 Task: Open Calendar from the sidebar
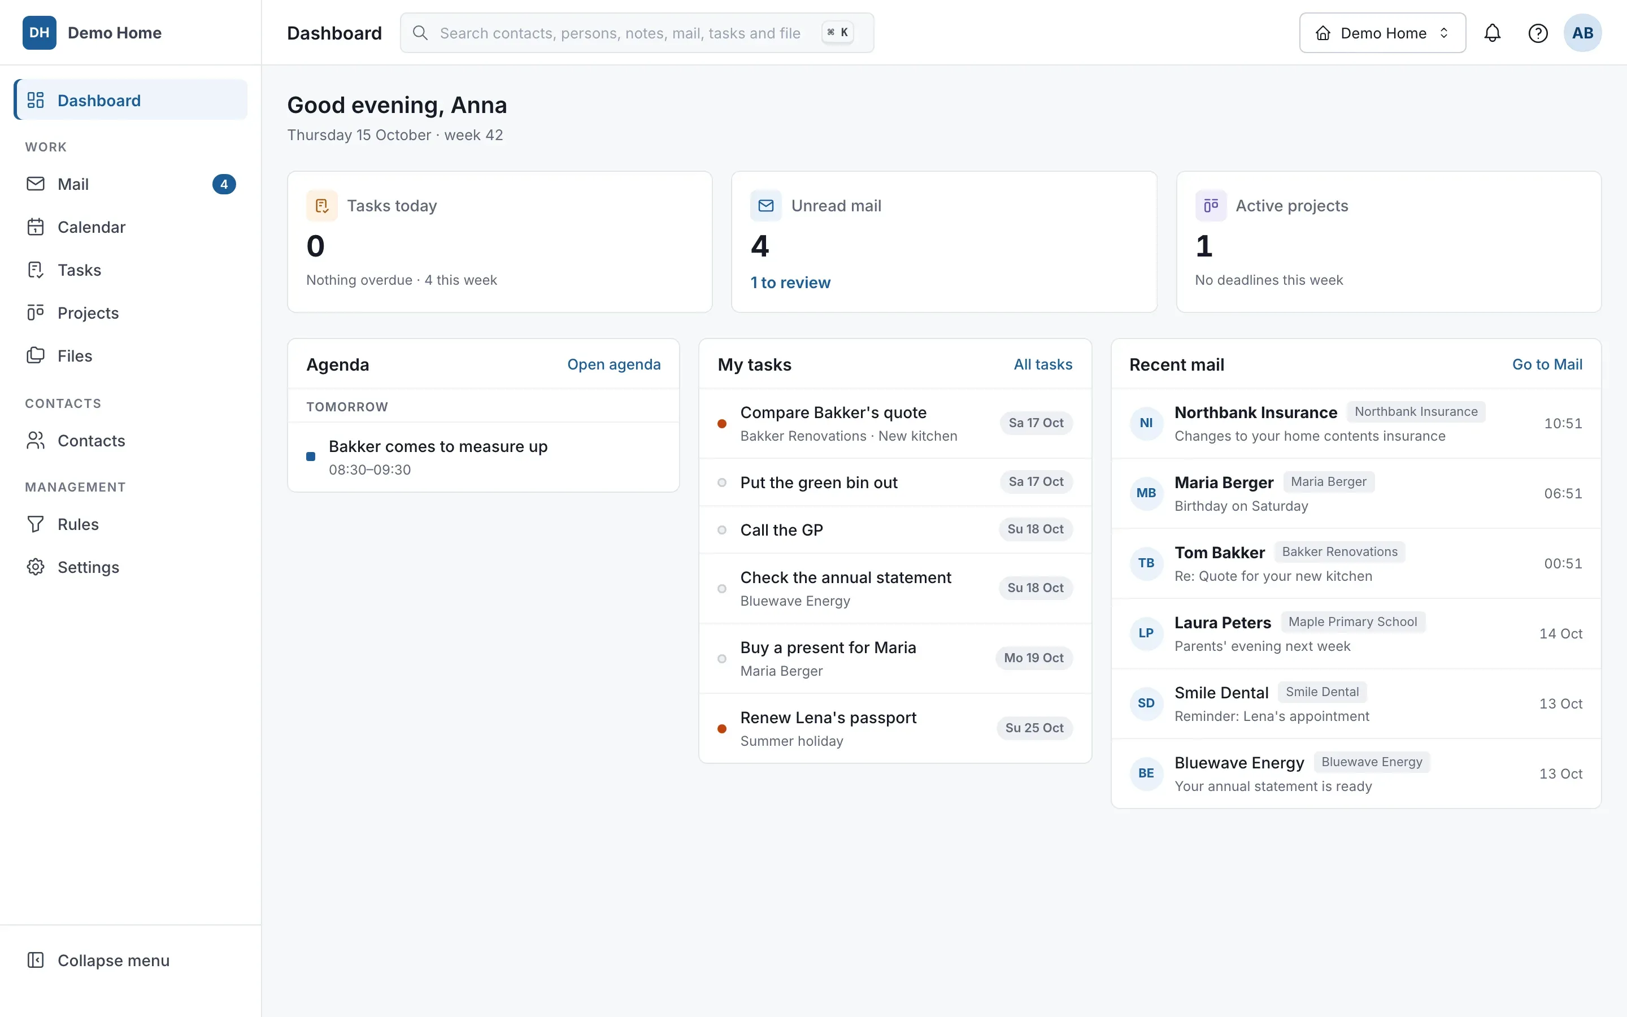(130, 227)
